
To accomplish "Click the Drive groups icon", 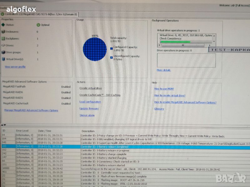I will (x=3, y=52).
